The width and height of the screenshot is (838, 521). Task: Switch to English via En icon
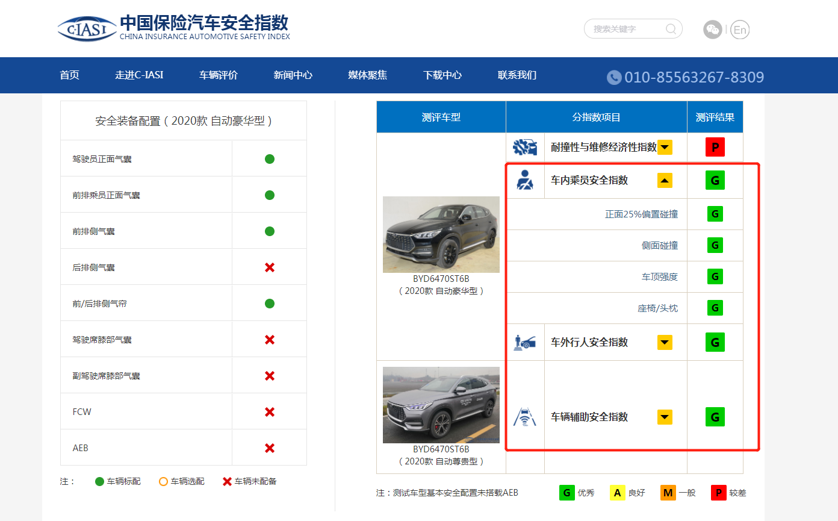point(740,30)
